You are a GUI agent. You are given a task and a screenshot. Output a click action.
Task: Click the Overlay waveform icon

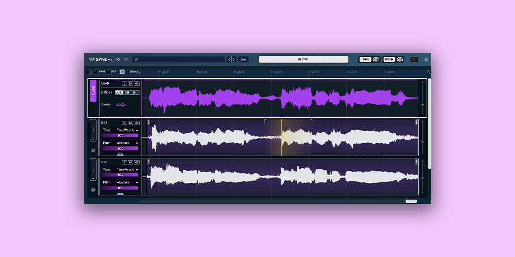pos(121,105)
